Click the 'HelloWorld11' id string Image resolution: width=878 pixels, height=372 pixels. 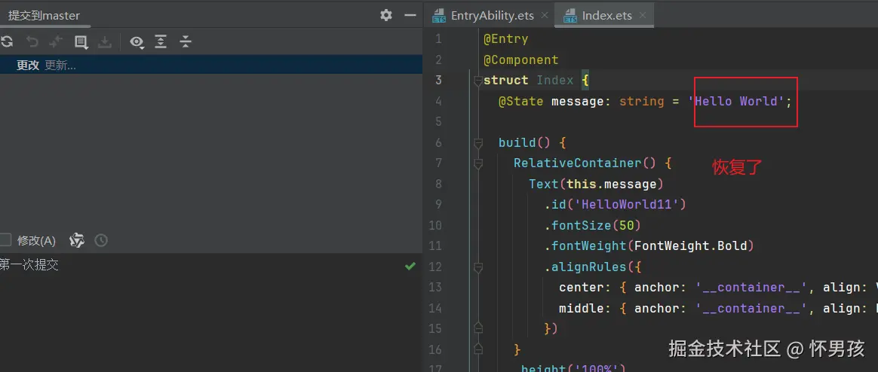(x=627, y=205)
